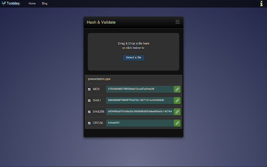The image size is (267, 167).
Task: Click the paperclip button for SHA256
Action: (177, 112)
